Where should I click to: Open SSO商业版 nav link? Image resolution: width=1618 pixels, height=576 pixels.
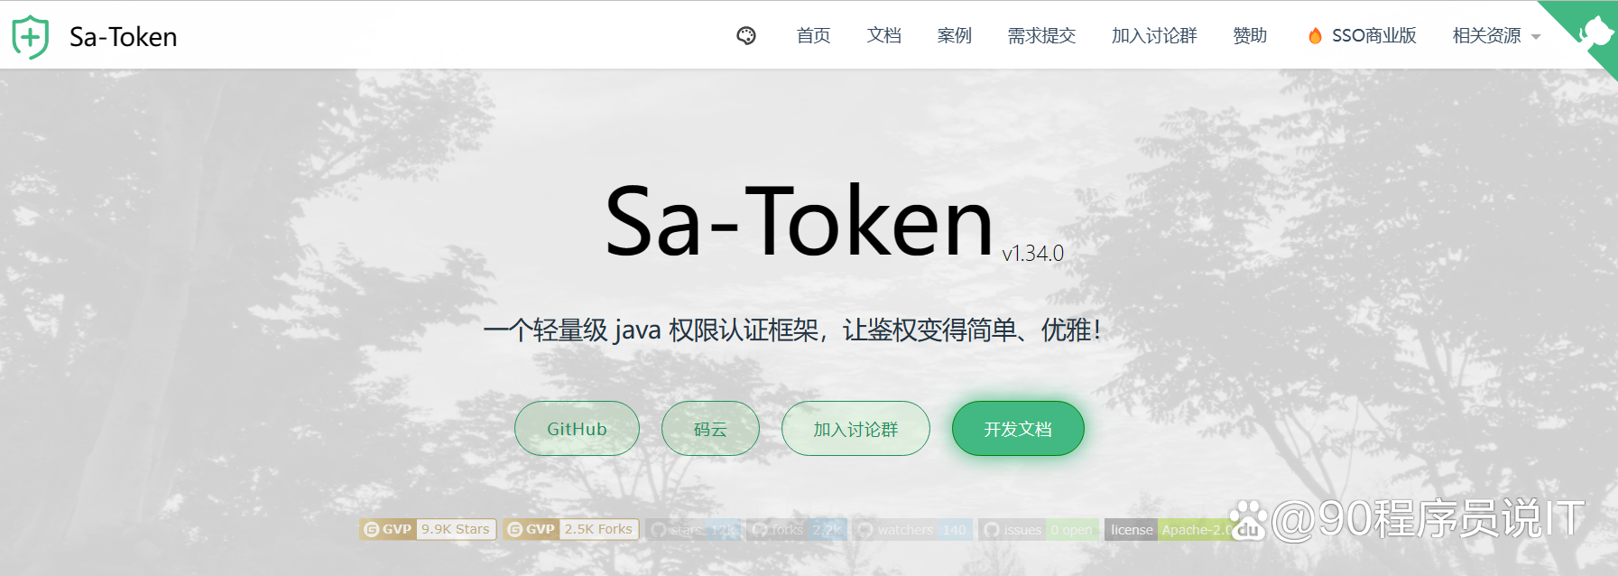[x=1373, y=36]
